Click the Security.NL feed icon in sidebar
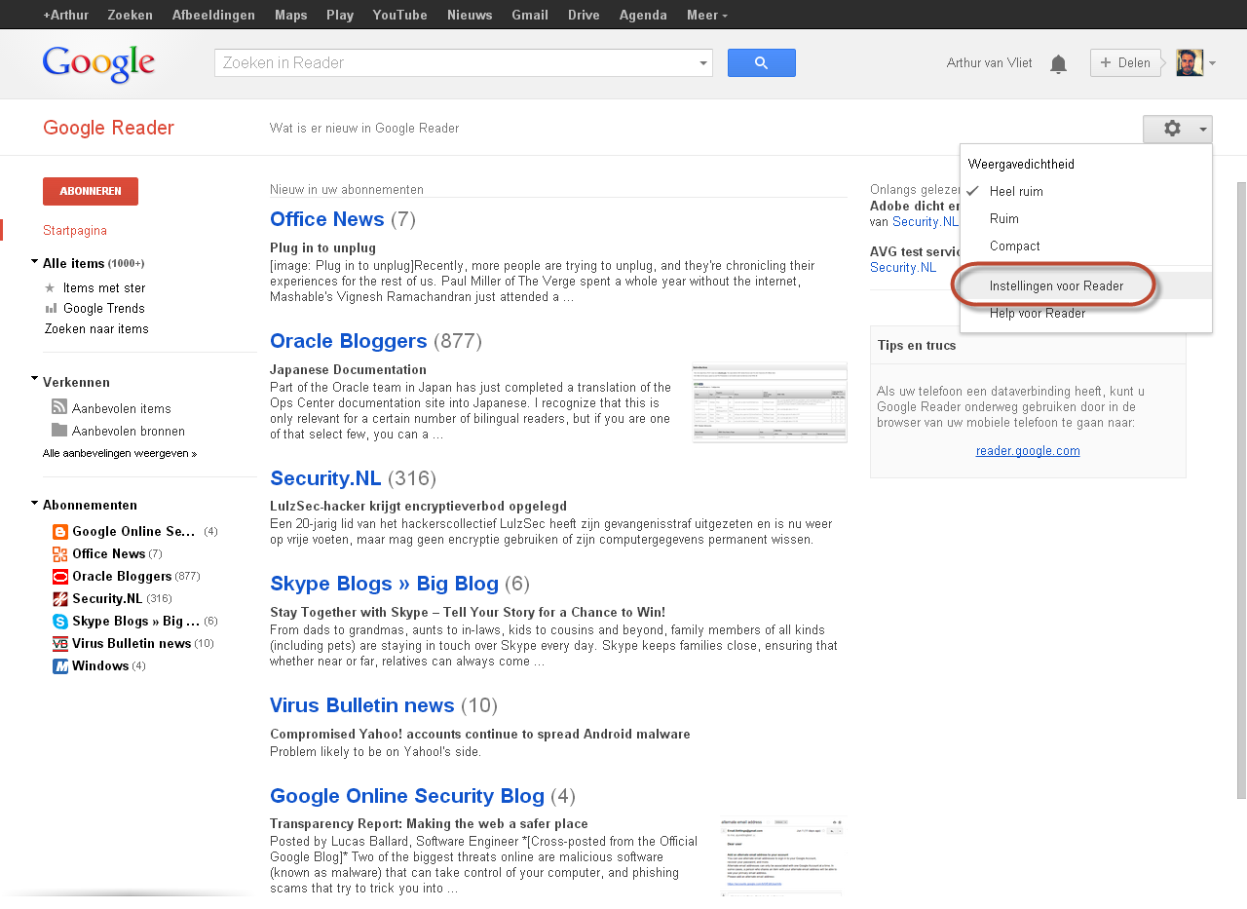Image resolution: width=1247 pixels, height=909 pixels. [60, 599]
